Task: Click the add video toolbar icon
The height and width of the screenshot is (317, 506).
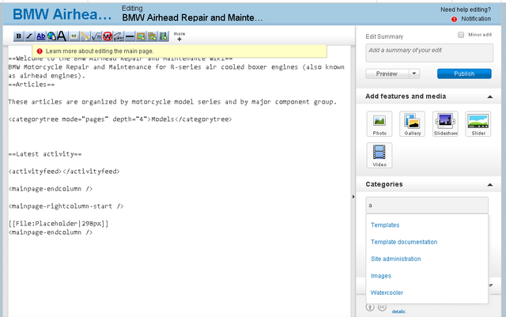Action: click(164, 36)
